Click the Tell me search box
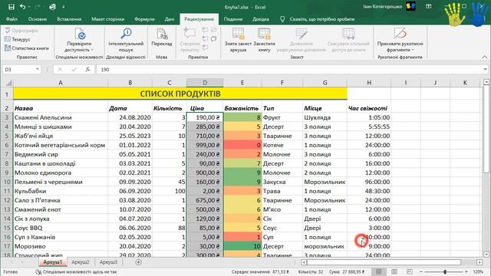 [x=321, y=19]
